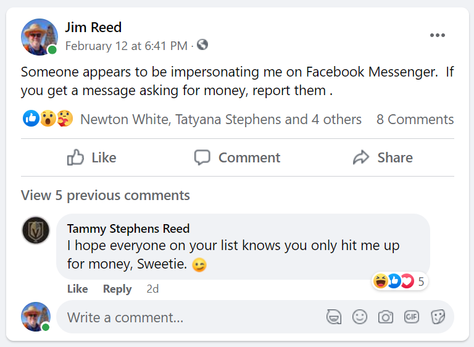Open the 8 Comments count link

[x=415, y=120]
